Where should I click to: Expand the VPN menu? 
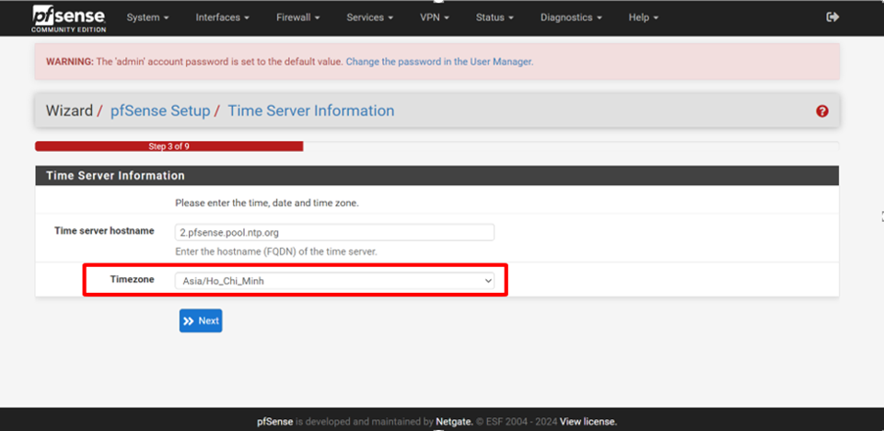point(435,17)
